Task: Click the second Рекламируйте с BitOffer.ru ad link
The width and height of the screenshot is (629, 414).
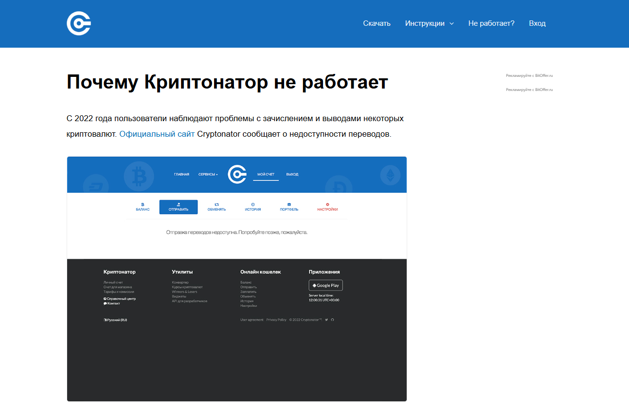Action: tap(529, 90)
